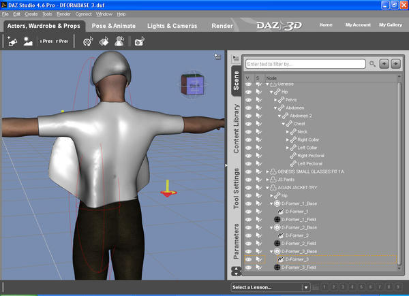Open the Tool Settings side tab
The width and height of the screenshot is (409, 296).
click(236, 188)
